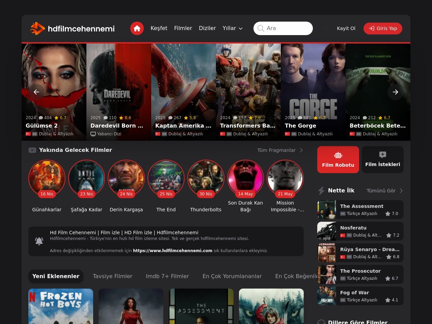Click in the Ara search field
432x324 pixels.
283,28
